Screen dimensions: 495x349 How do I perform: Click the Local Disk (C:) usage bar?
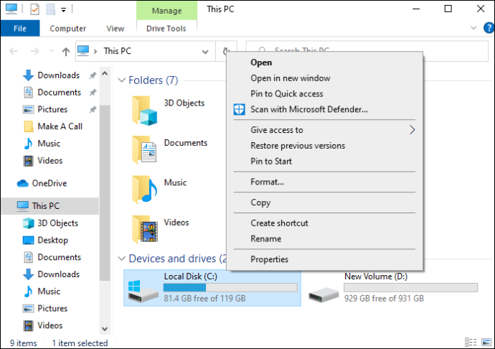click(x=230, y=287)
